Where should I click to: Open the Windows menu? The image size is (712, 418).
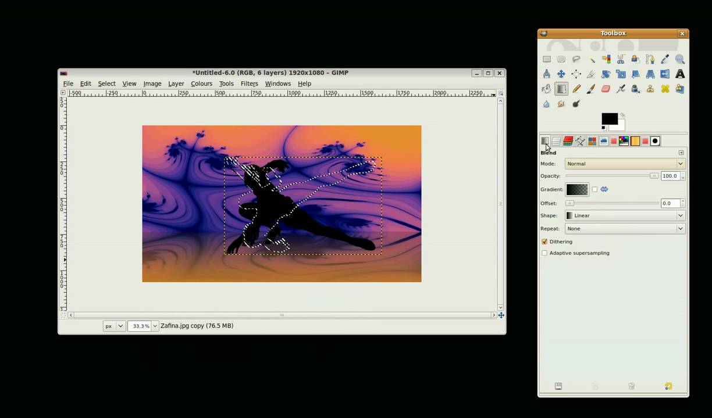277,84
